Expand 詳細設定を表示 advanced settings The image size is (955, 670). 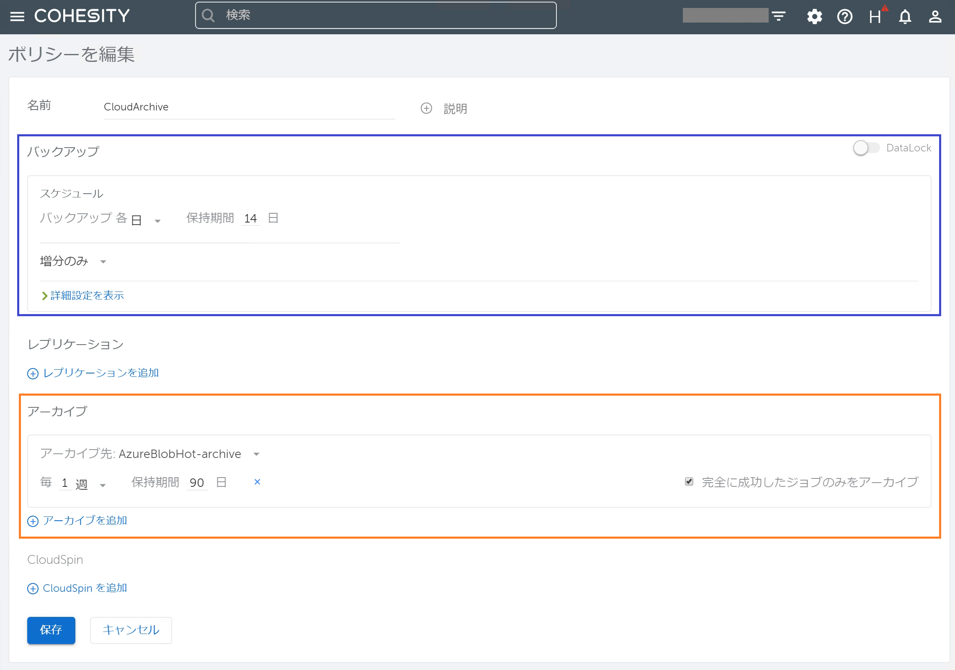[83, 296]
